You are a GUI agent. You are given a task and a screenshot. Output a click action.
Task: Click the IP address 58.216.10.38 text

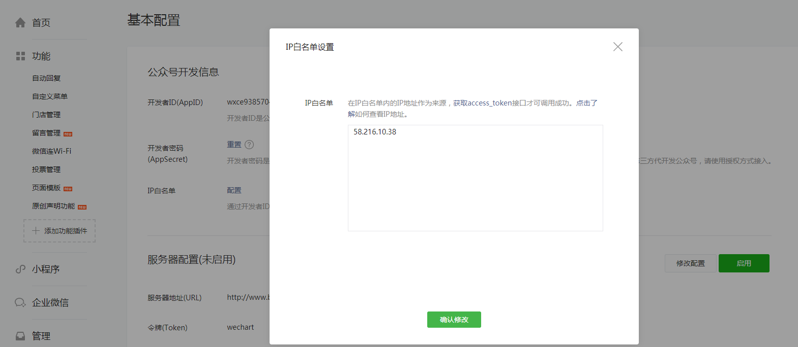[375, 132]
